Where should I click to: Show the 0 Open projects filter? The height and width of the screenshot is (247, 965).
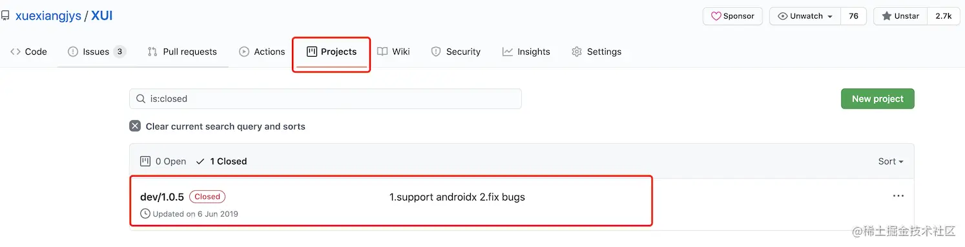pyautogui.click(x=163, y=161)
